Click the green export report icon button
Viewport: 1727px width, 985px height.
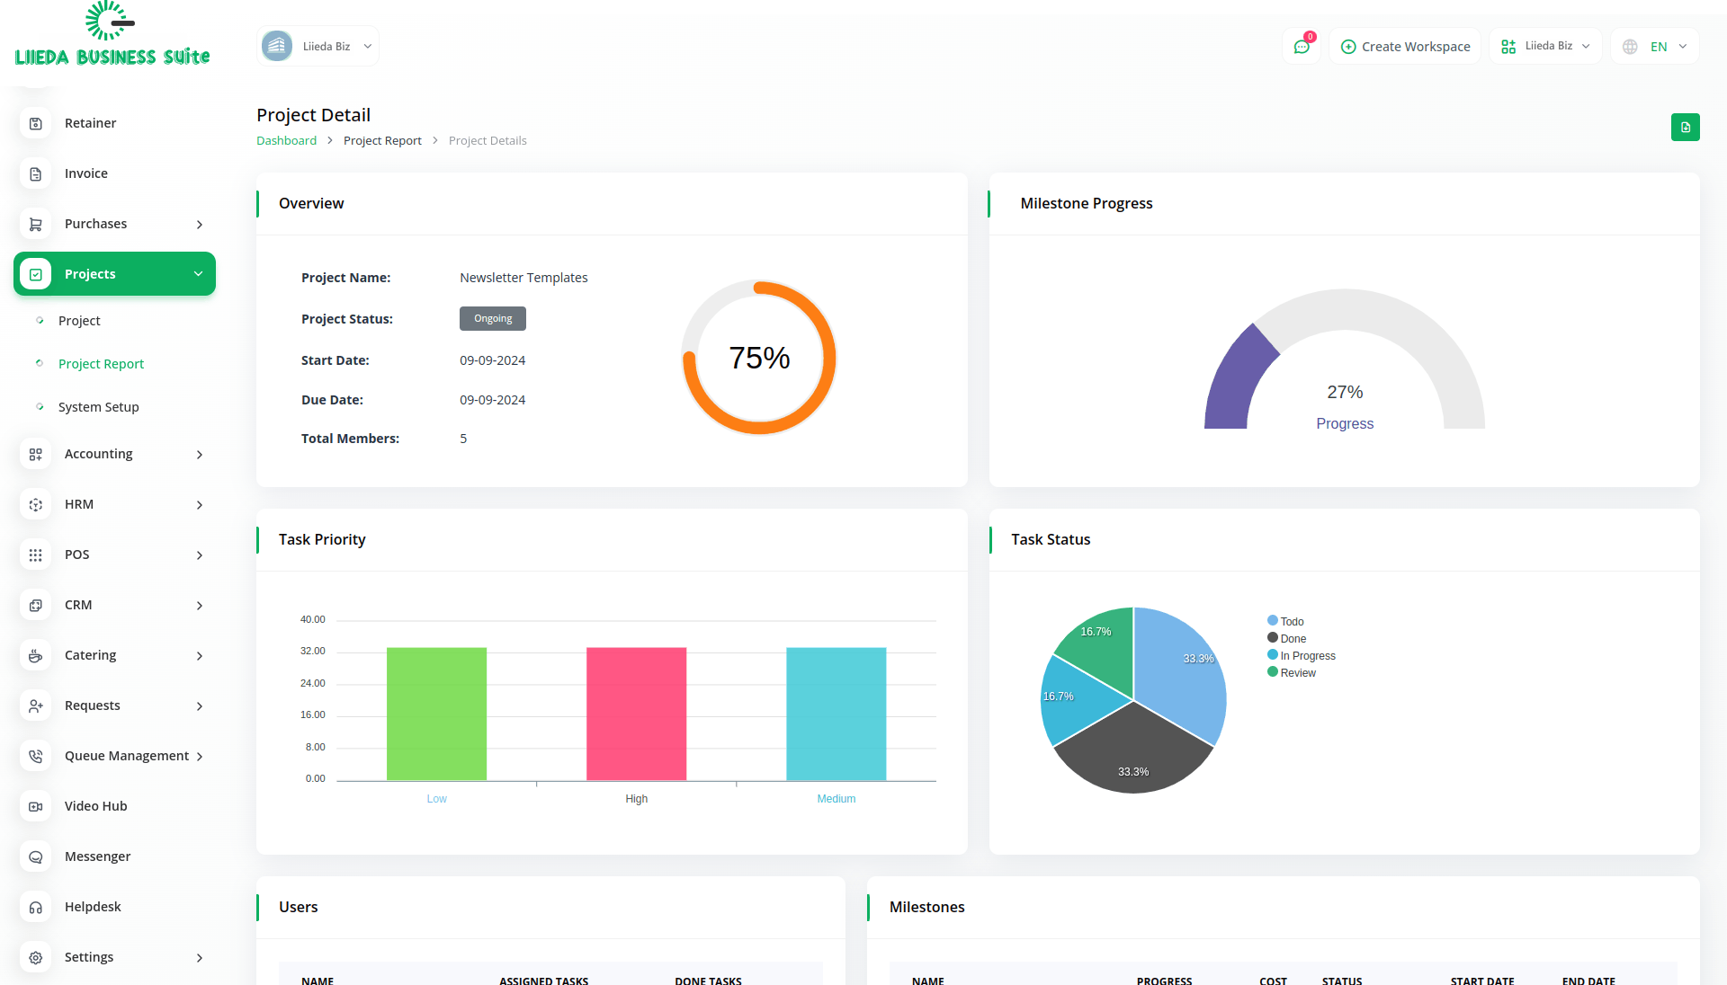tap(1685, 128)
